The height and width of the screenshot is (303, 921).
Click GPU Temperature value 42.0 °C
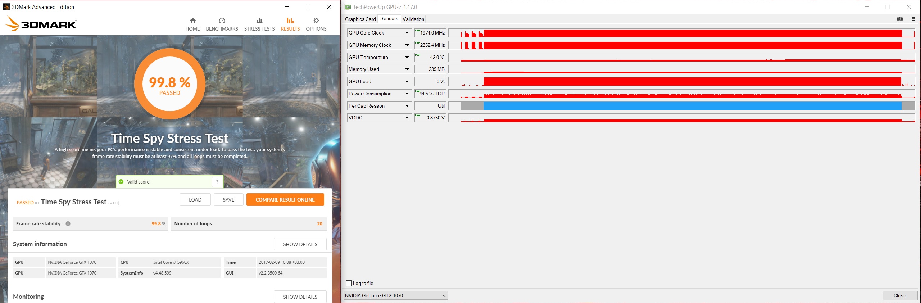[x=430, y=57]
